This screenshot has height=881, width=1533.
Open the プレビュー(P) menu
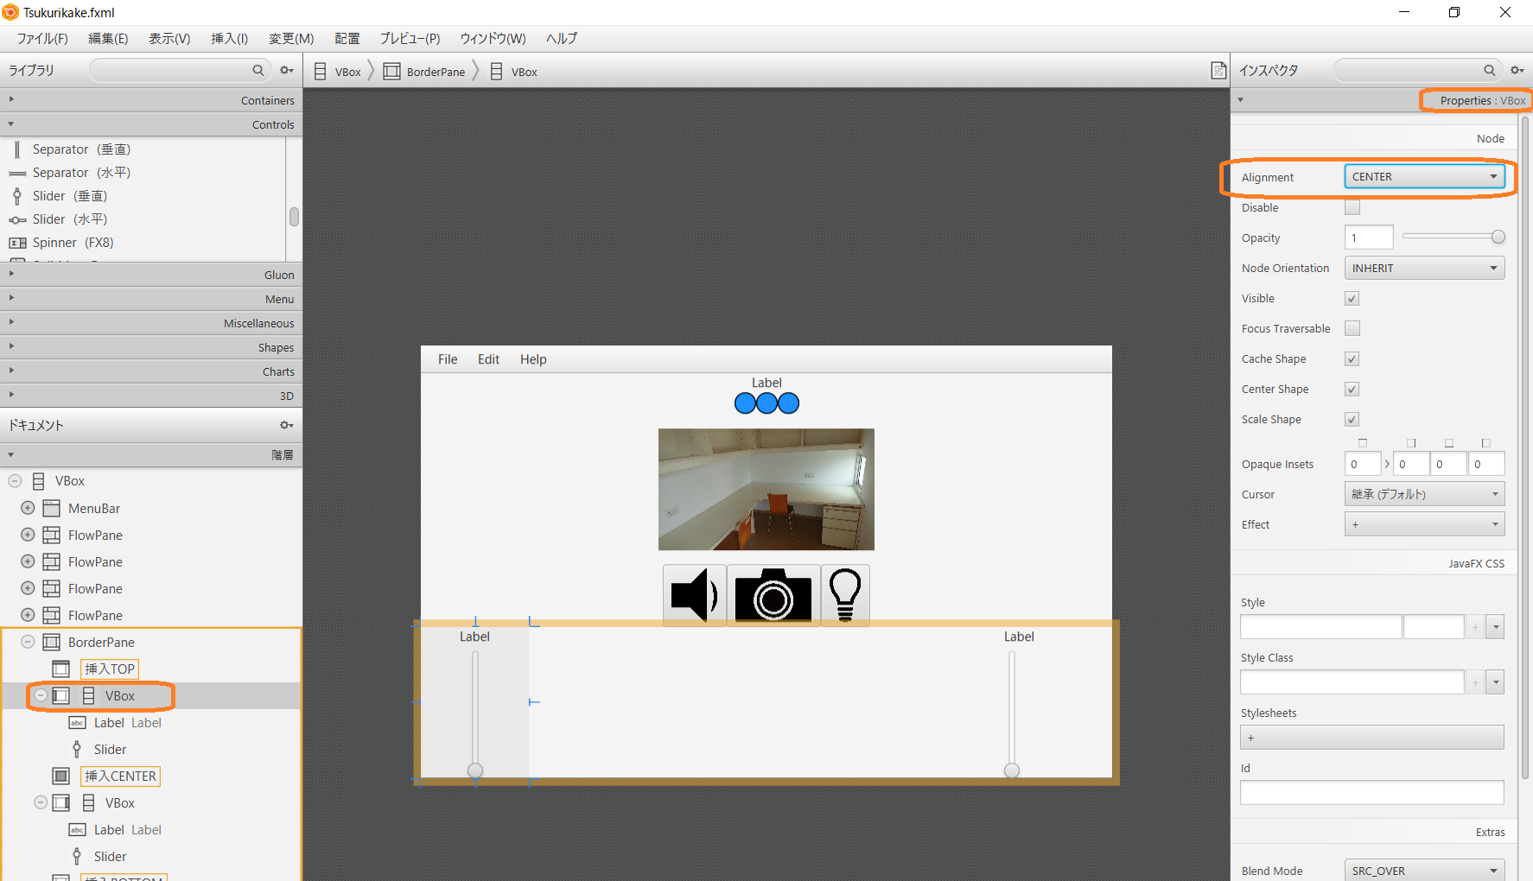click(410, 39)
